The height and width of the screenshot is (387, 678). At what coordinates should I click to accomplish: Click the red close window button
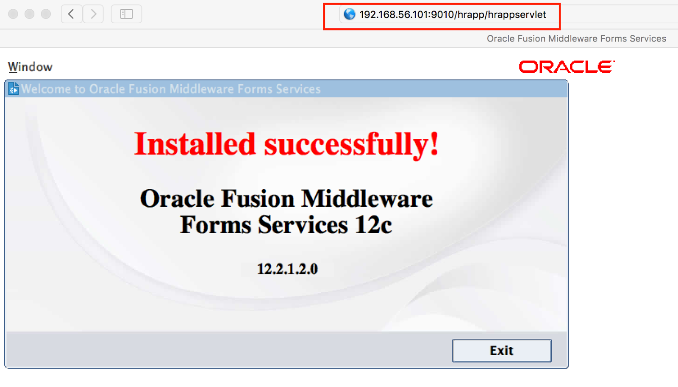tap(13, 14)
